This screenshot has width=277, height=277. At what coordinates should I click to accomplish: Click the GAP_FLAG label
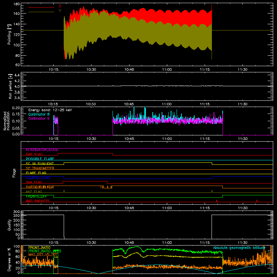34,154
